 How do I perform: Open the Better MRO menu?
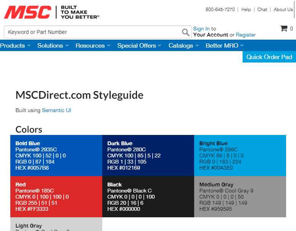pyautogui.click(x=222, y=45)
